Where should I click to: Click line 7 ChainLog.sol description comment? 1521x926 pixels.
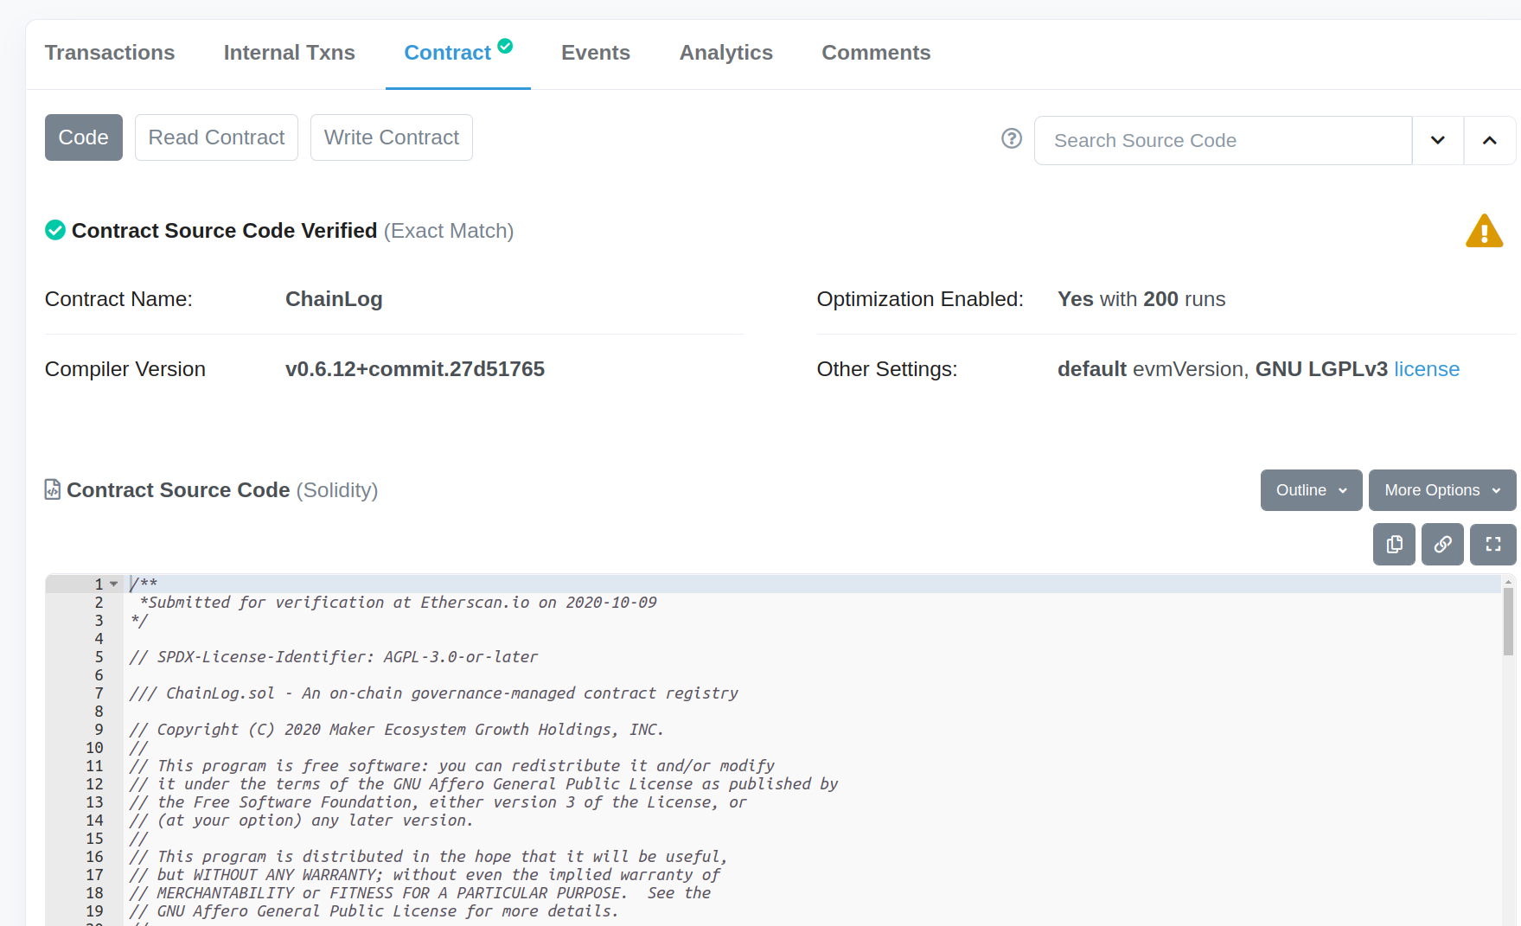pos(433,693)
